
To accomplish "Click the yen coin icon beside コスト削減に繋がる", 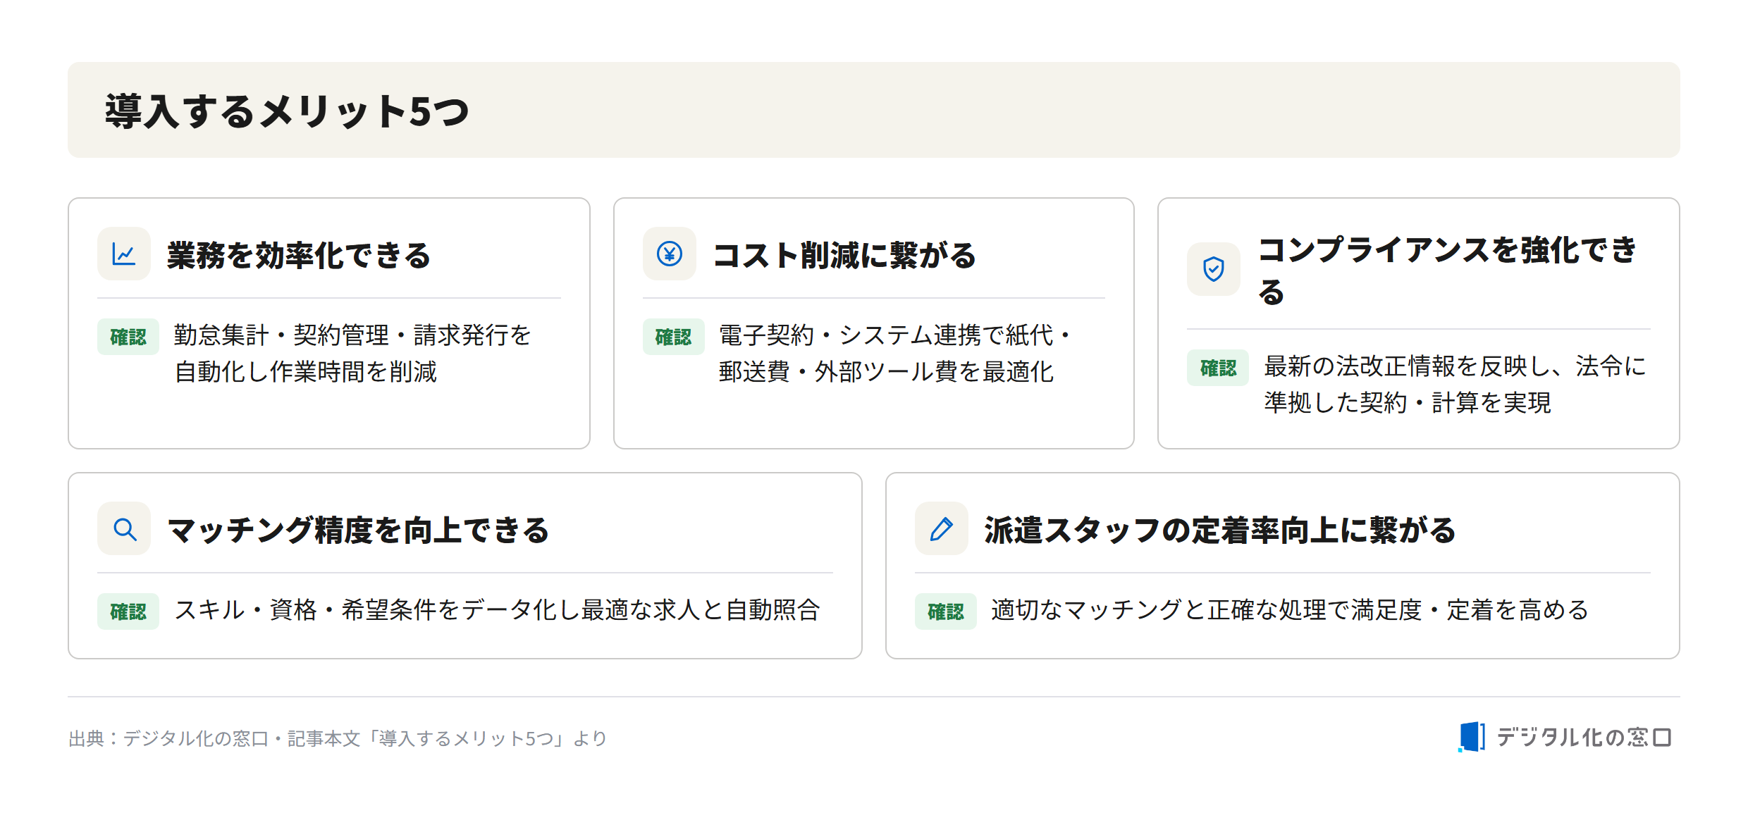I will (669, 254).
